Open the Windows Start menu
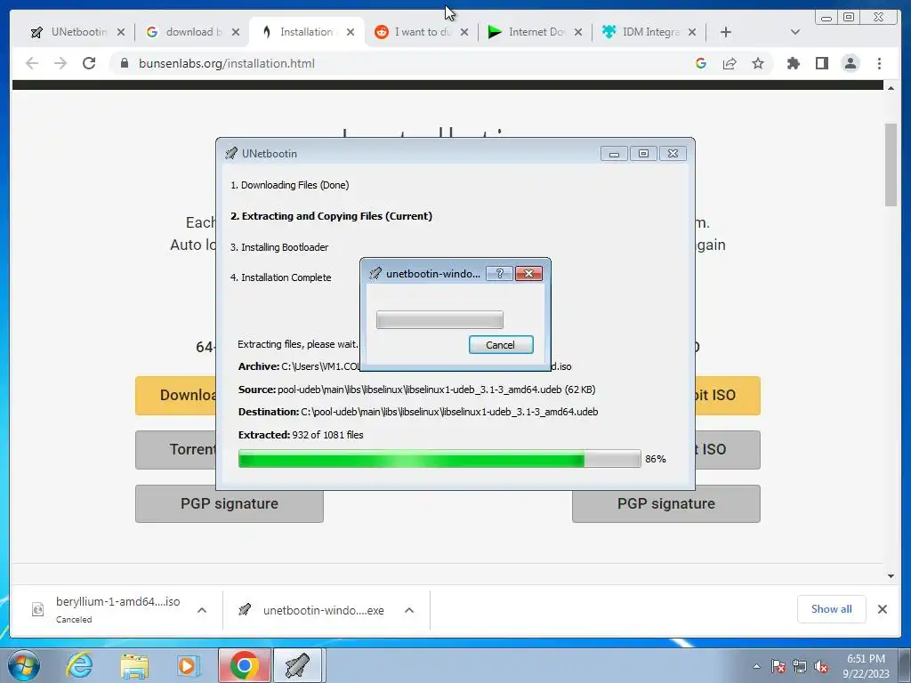The image size is (911, 683). click(x=24, y=665)
